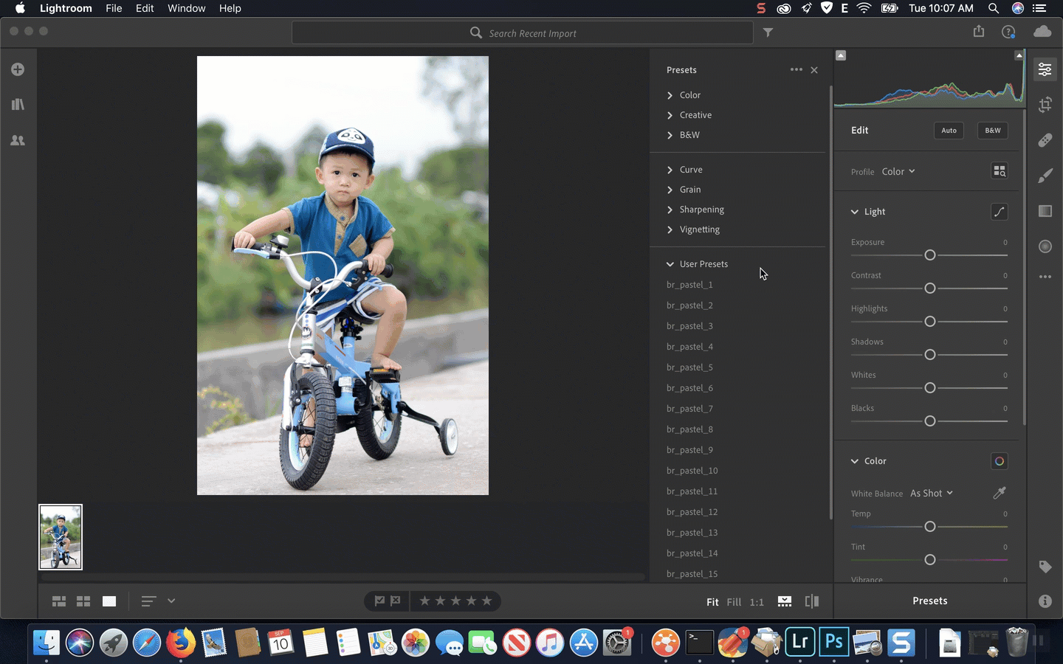Viewport: 1063px width, 664px height.
Task: Expand the Vignetting presets group
Action: pyautogui.click(x=699, y=229)
